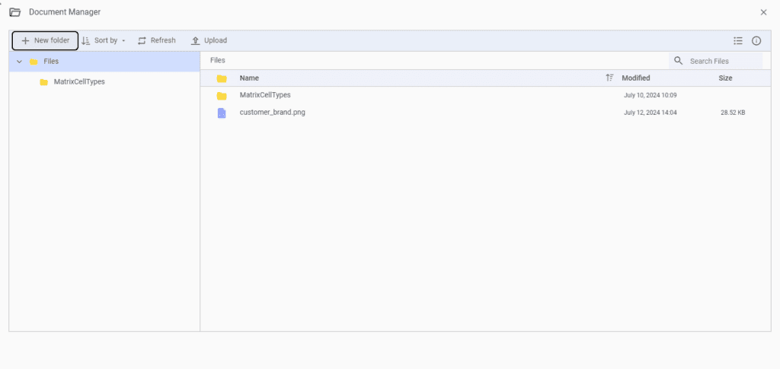Open MatrixCellTypes folder in navigation tree
780x369 pixels.
point(79,82)
